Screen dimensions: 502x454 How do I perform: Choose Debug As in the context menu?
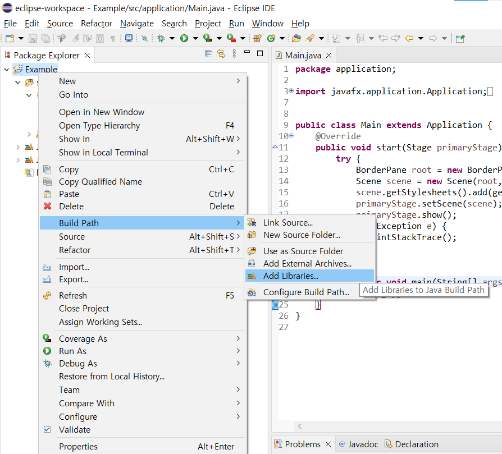143,364
